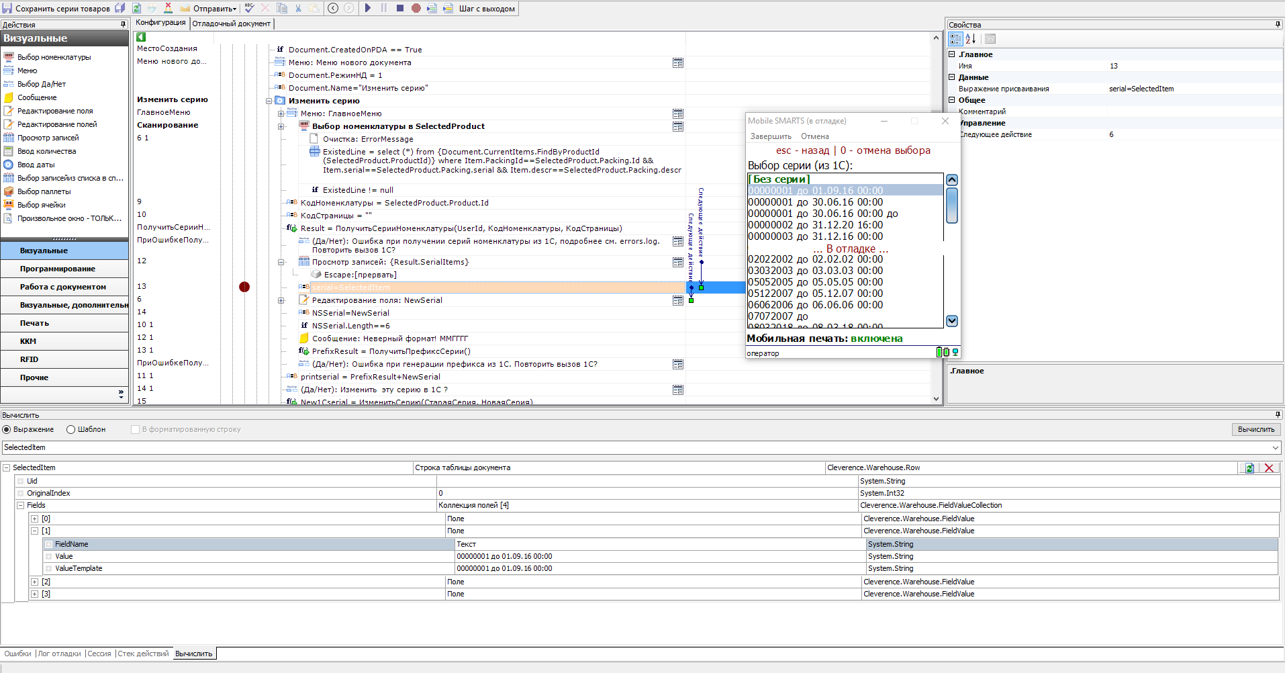Toggle breakpoint with red circle toolbar icon
This screenshot has width=1285, height=673.
416,8
